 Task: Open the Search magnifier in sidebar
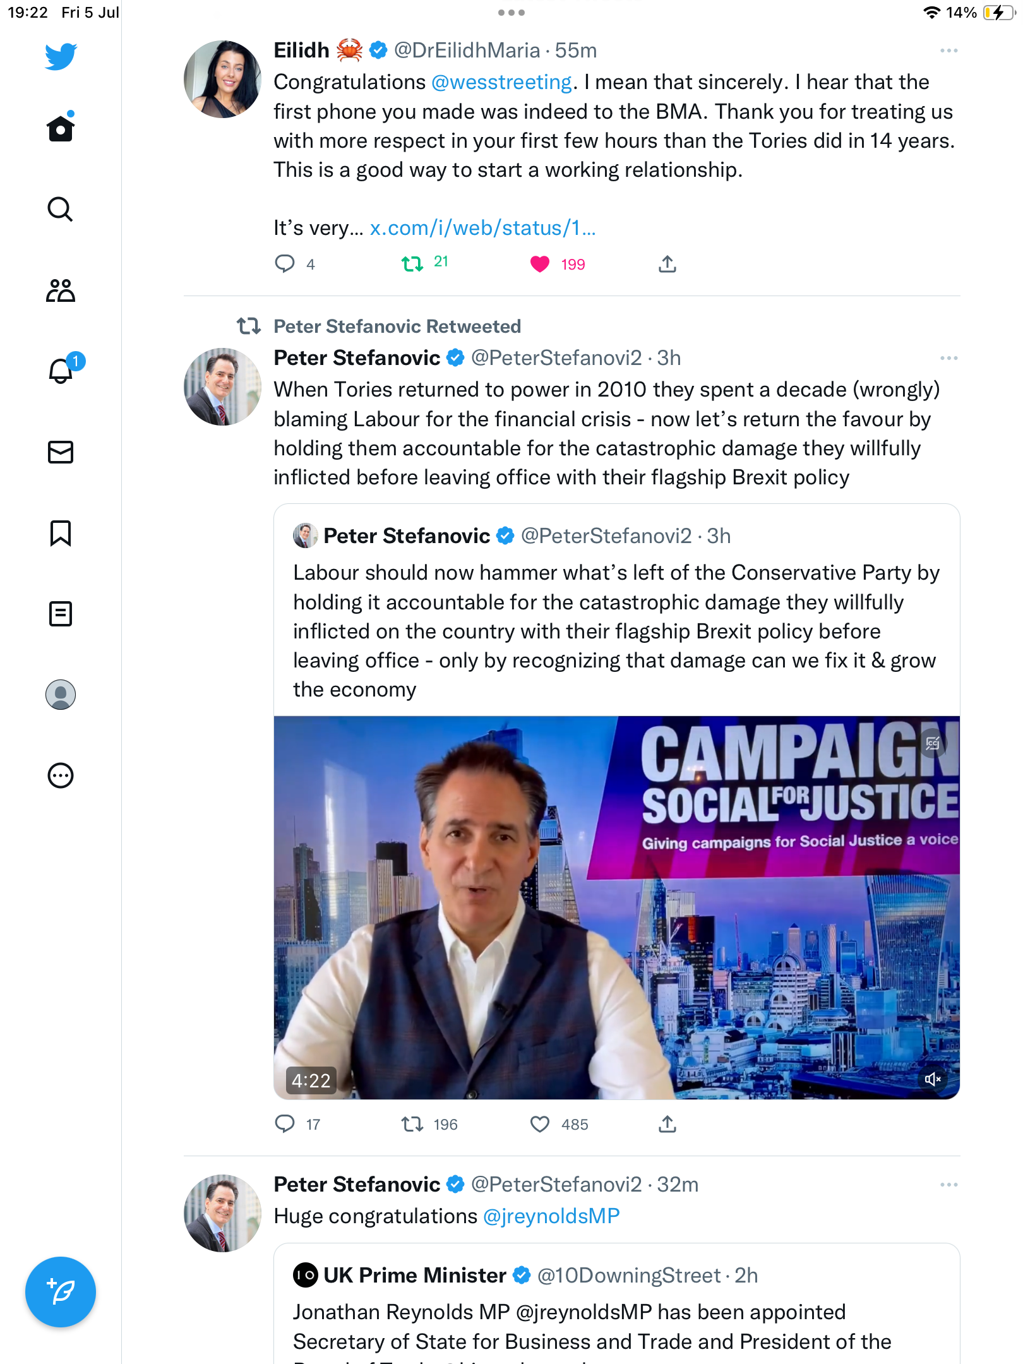click(x=61, y=209)
